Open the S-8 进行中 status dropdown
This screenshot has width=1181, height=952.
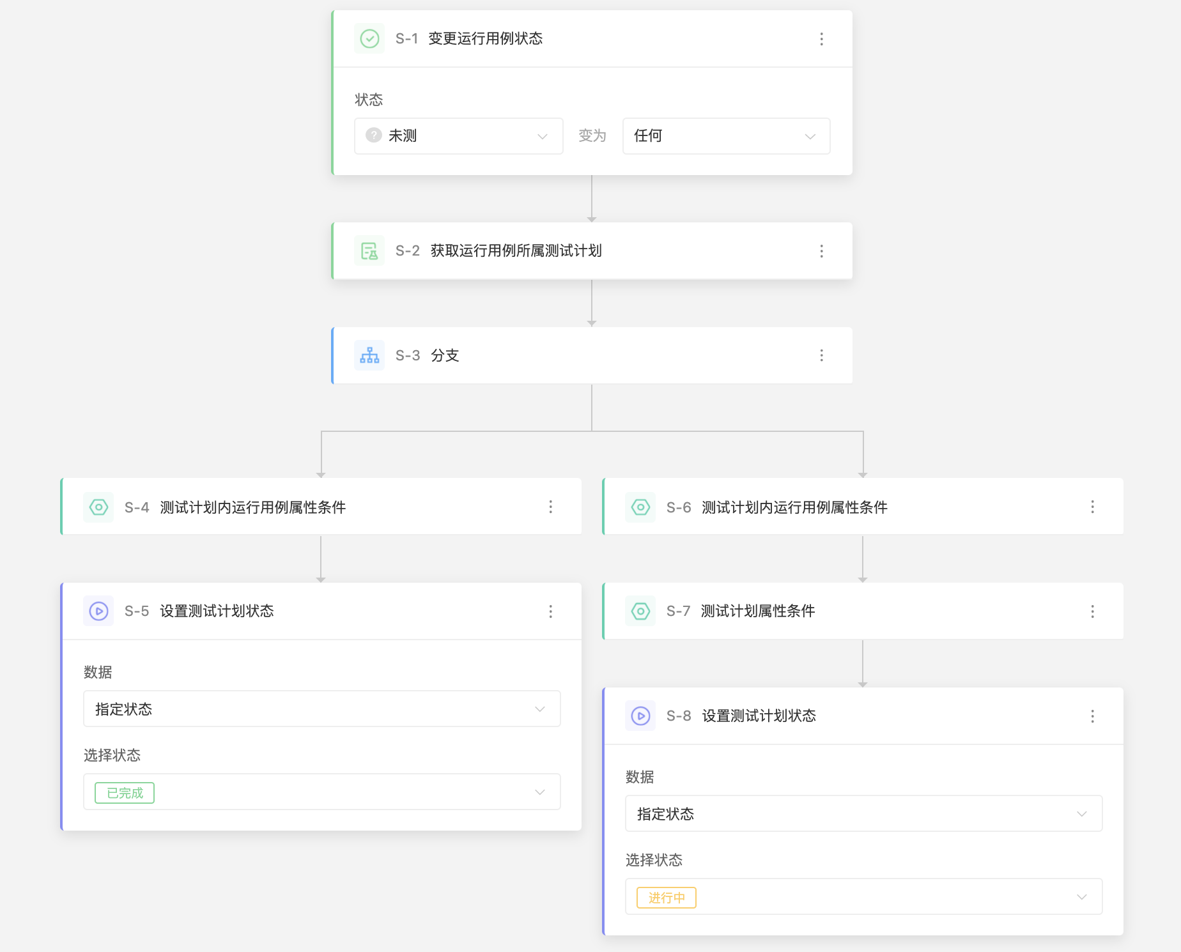(x=864, y=896)
